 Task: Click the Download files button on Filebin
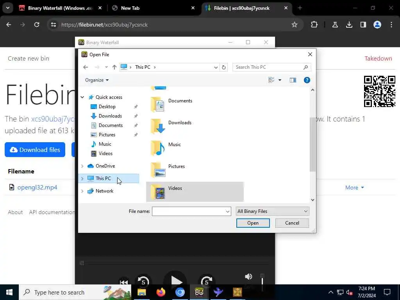point(35,150)
